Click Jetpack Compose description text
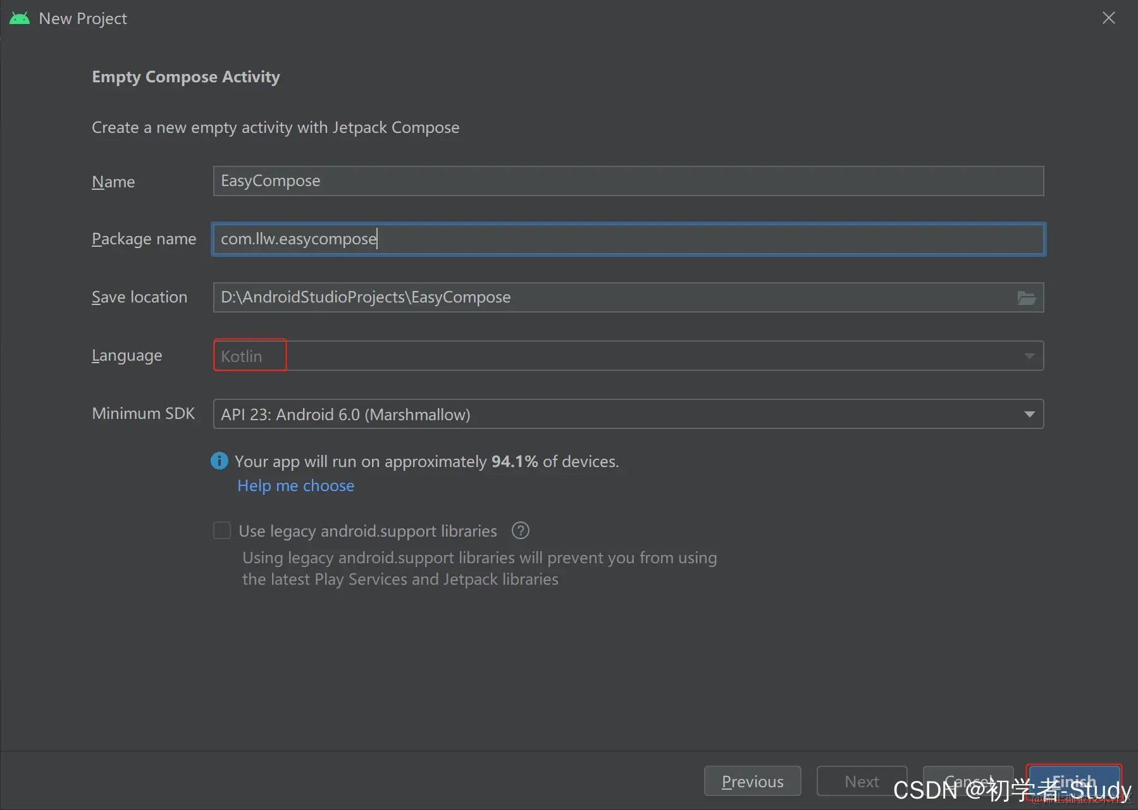This screenshot has height=810, width=1138. [x=276, y=127]
